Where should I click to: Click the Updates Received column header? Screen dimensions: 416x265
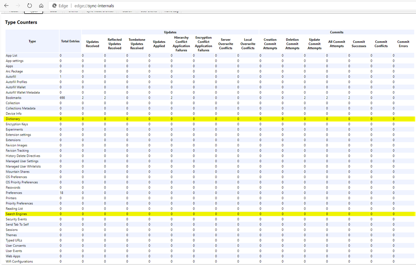(92, 44)
